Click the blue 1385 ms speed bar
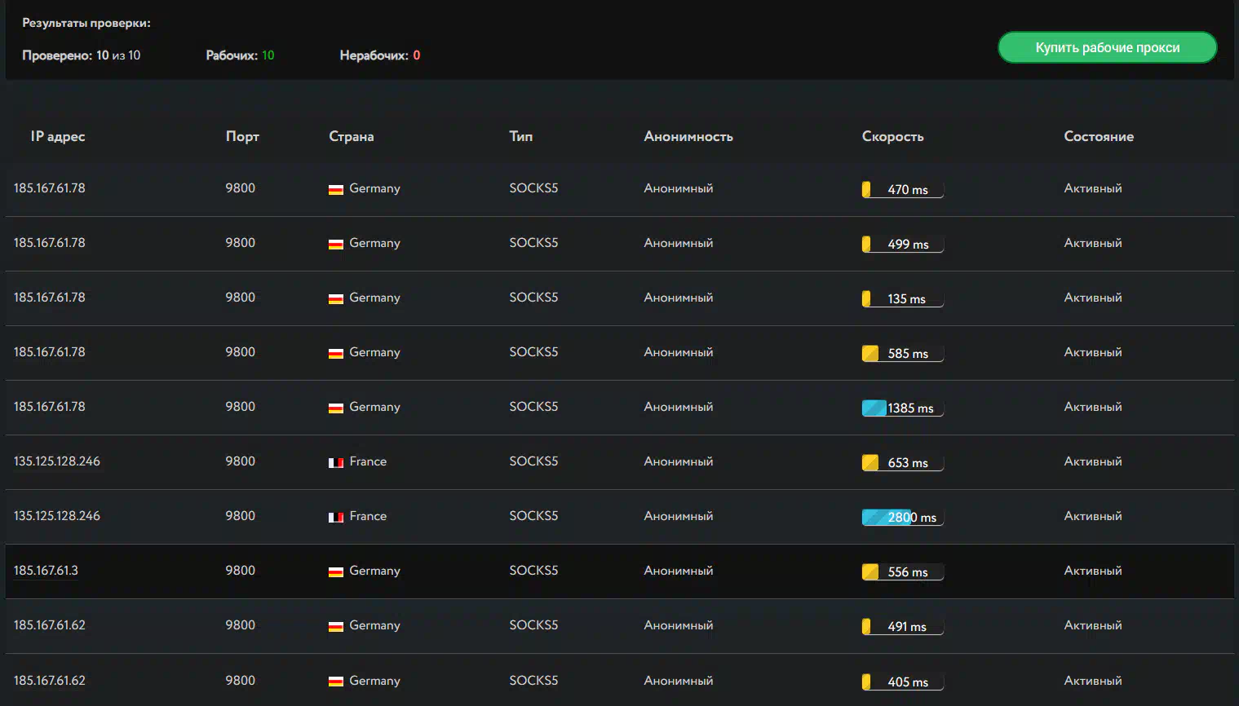 [x=903, y=408]
